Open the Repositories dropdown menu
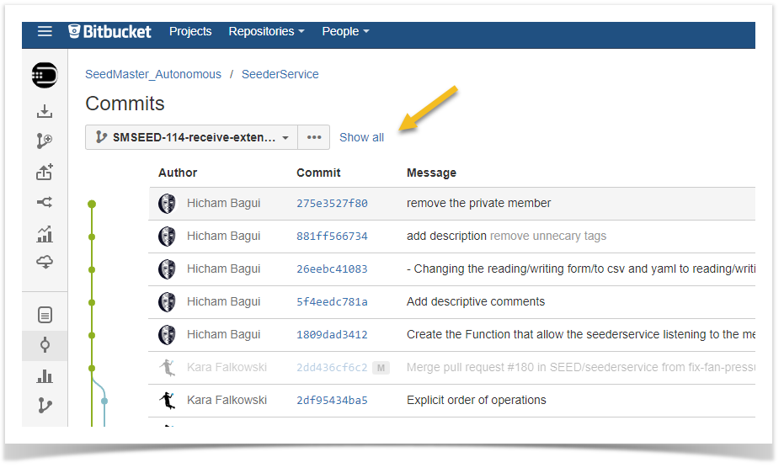 pyautogui.click(x=266, y=31)
